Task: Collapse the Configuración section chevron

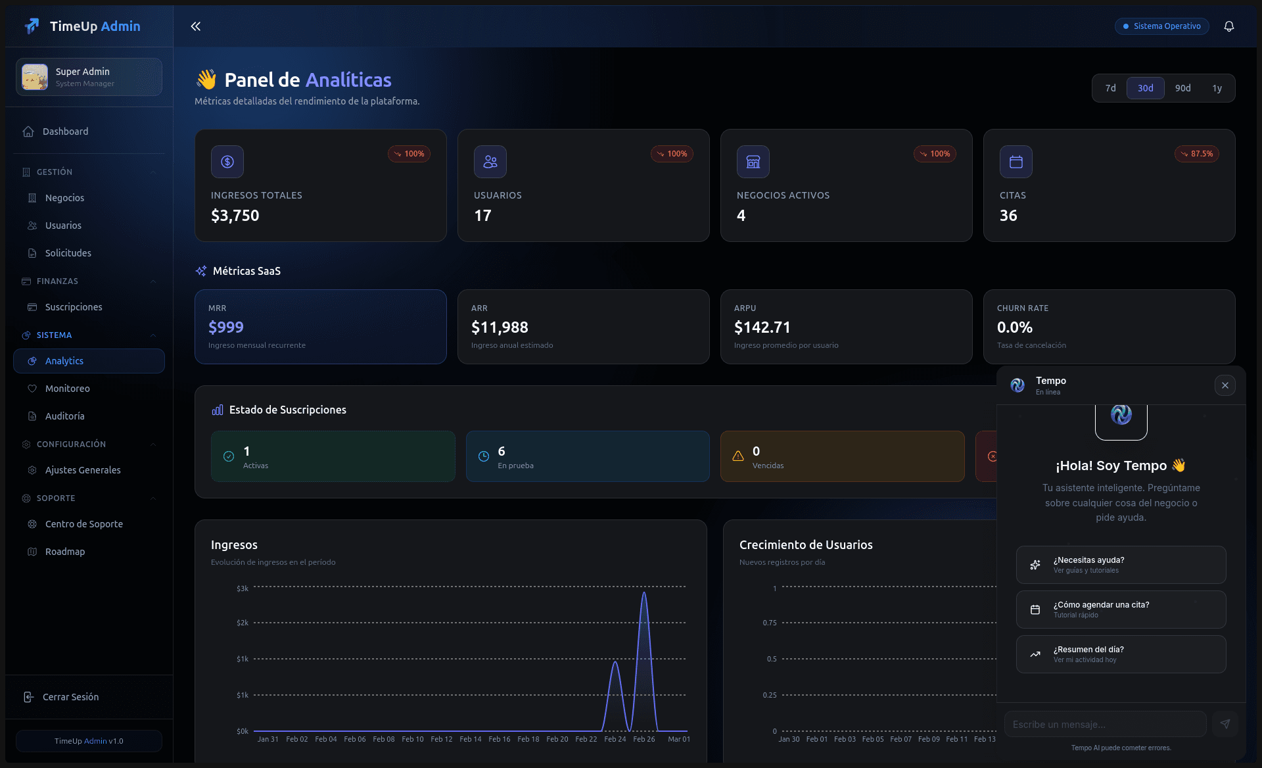Action: [153, 444]
